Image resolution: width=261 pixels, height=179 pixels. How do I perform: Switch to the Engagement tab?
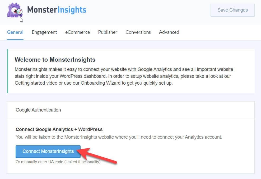(44, 32)
